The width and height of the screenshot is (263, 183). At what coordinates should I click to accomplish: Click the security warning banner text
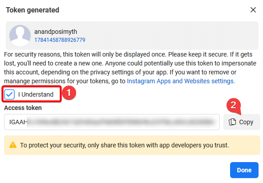(125, 145)
